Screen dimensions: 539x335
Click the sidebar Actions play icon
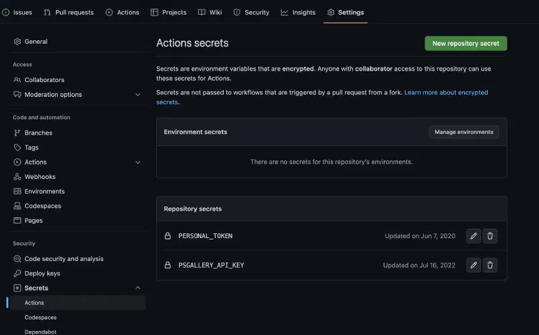pos(18,162)
